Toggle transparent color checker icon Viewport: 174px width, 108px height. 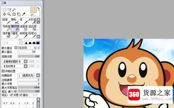(x=32, y=15)
